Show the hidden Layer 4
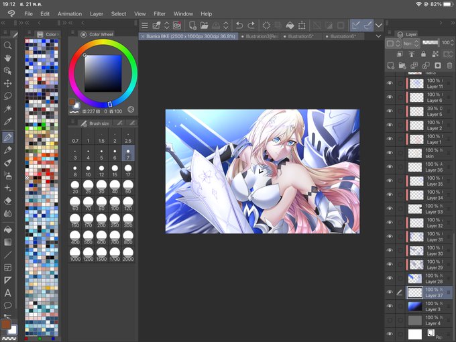Screen dimensions: 456x342 coord(390,320)
